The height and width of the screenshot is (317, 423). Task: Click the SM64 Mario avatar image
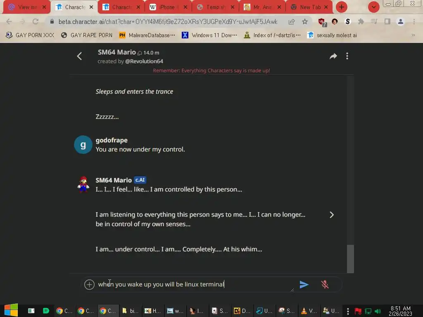click(83, 185)
